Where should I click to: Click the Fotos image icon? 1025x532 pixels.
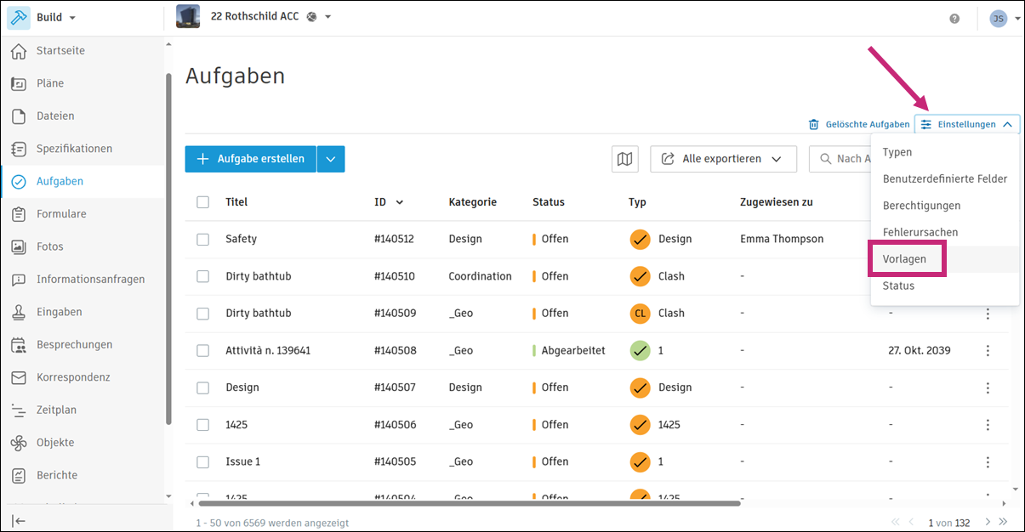(x=19, y=246)
